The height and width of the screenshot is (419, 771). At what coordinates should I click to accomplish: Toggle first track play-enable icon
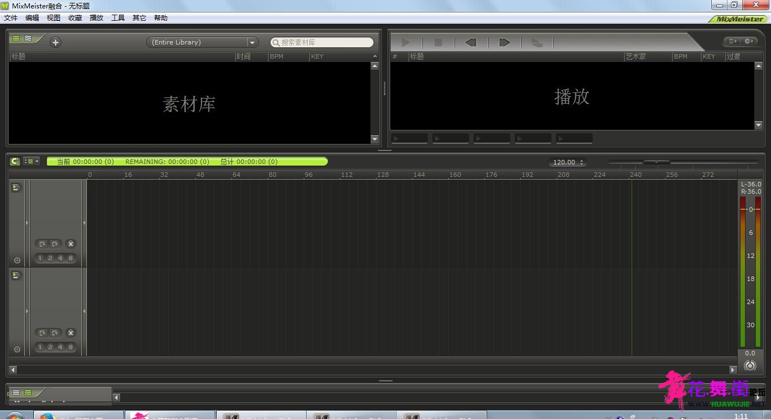(16, 188)
